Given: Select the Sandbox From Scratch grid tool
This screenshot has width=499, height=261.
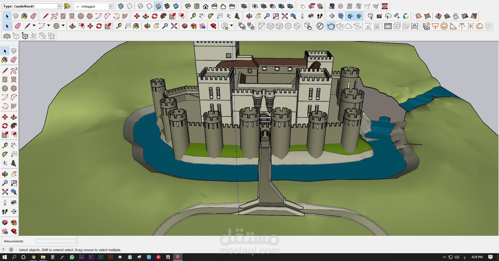Looking at the screenshot, I should click(x=427, y=16).
